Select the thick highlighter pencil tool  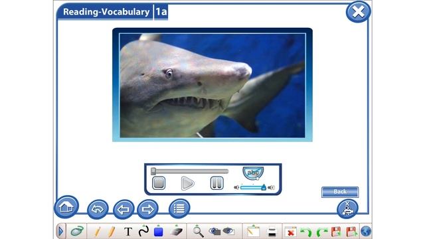tap(112, 232)
